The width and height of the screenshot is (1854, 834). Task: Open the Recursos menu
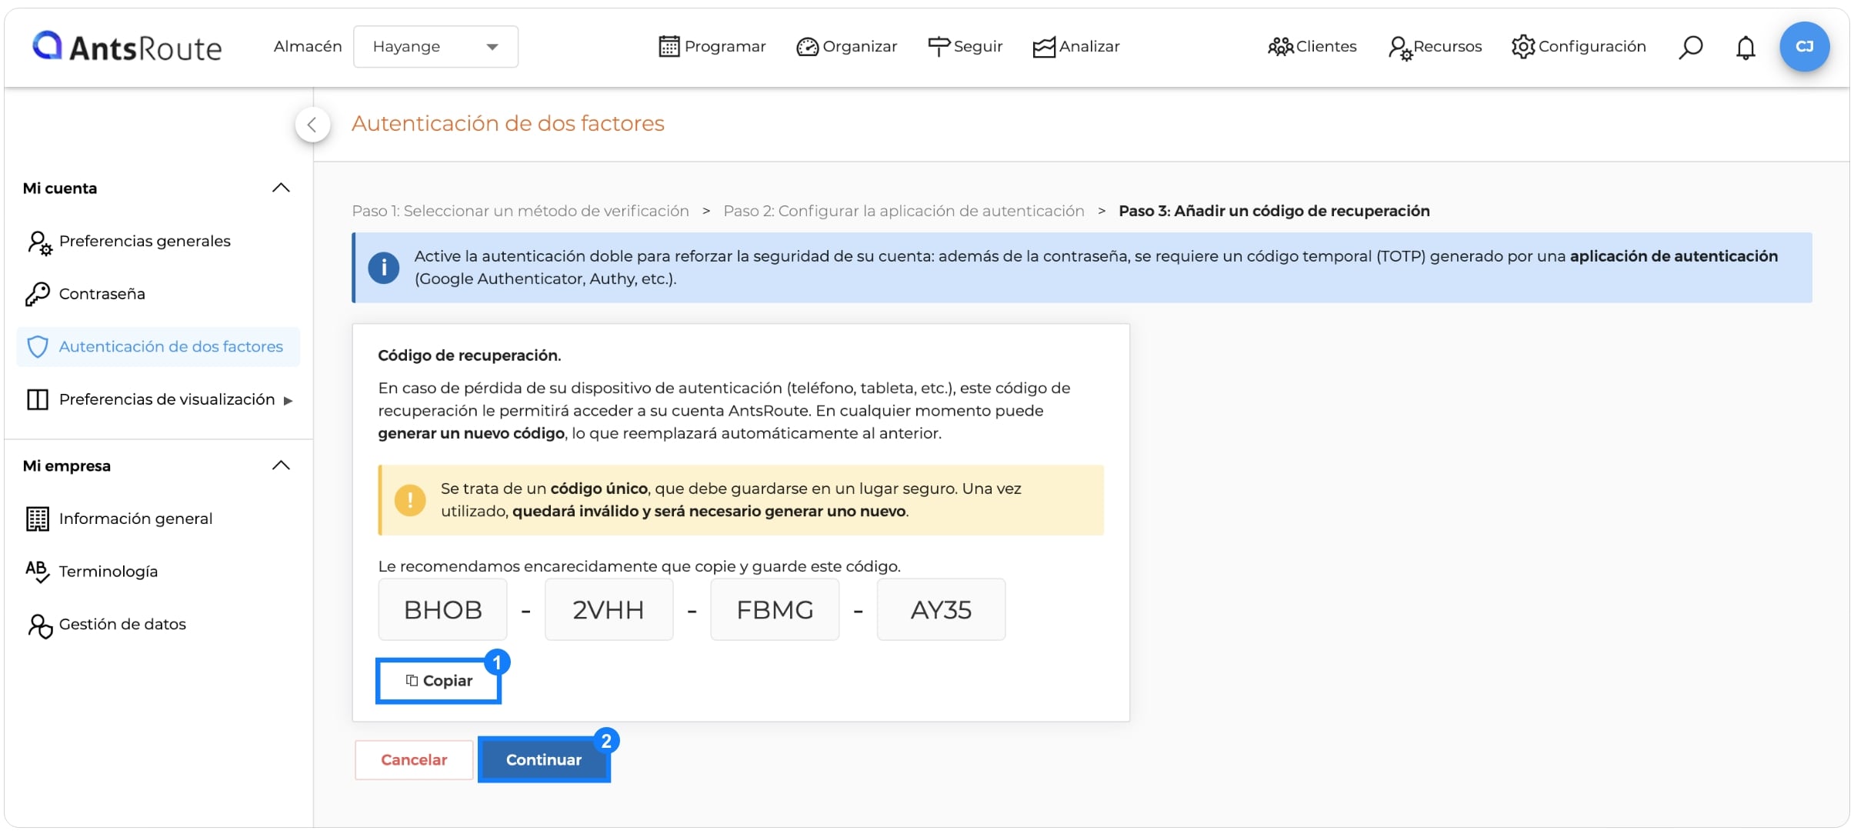pos(1436,47)
